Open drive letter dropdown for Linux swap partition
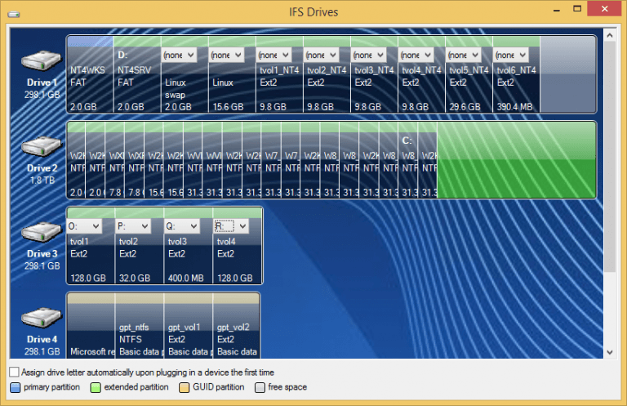The image size is (627, 406). click(180, 55)
